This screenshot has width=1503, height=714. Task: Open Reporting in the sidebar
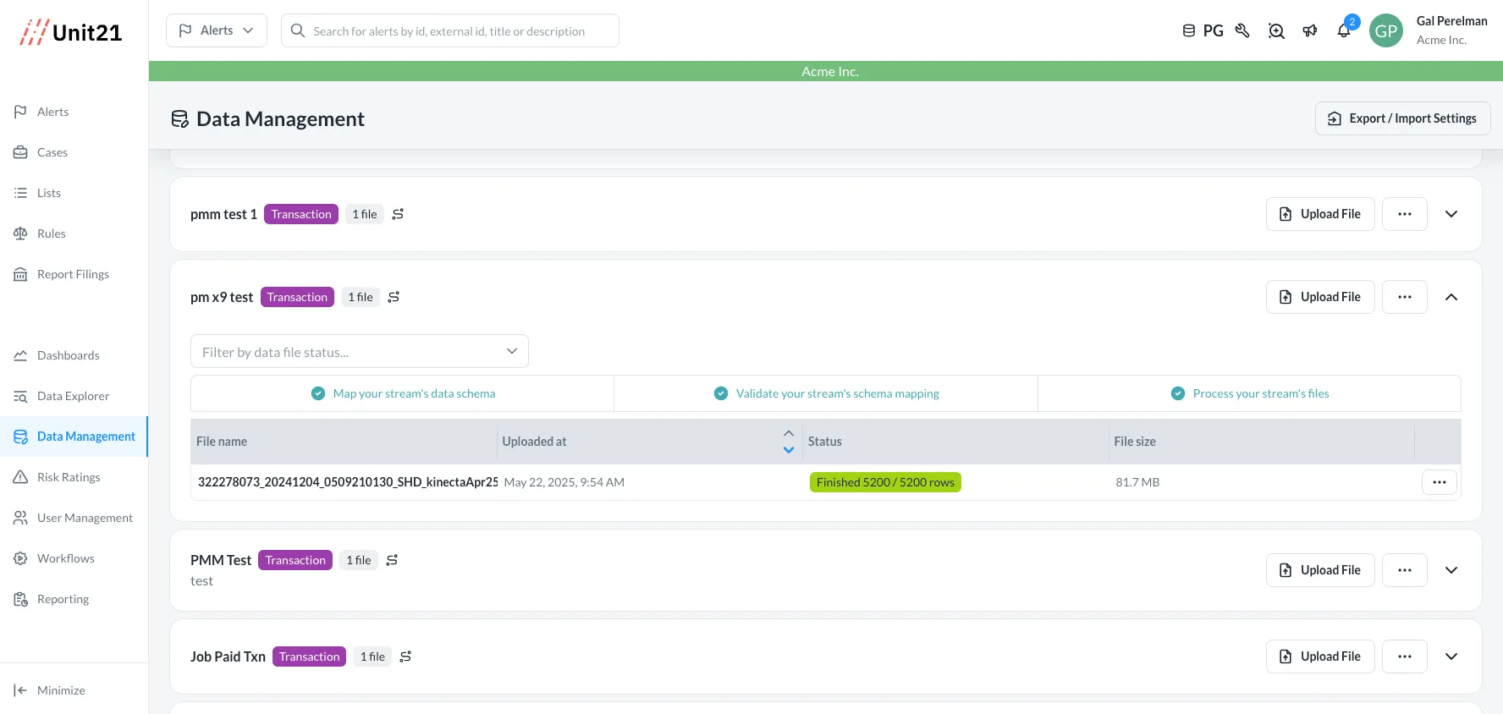[74, 599]
